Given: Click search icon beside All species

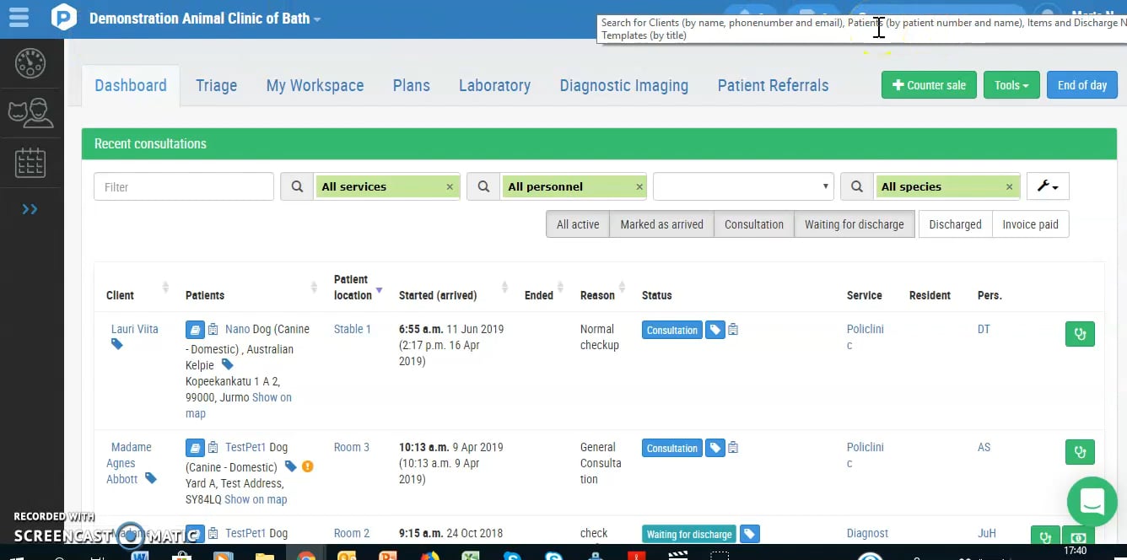Looking at the screenshot, I should point(856,186).
